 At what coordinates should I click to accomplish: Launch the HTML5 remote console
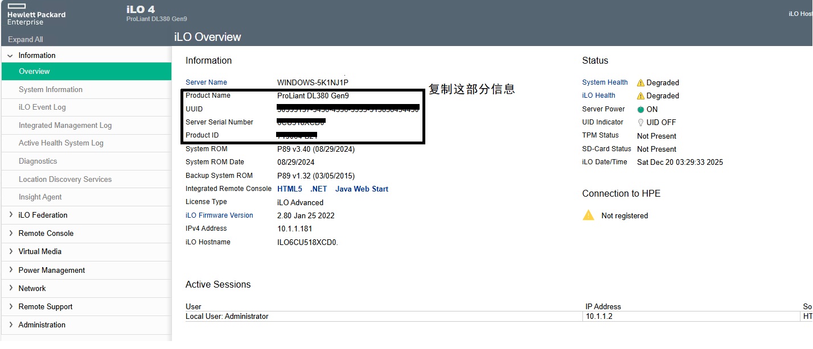(290, 189)
